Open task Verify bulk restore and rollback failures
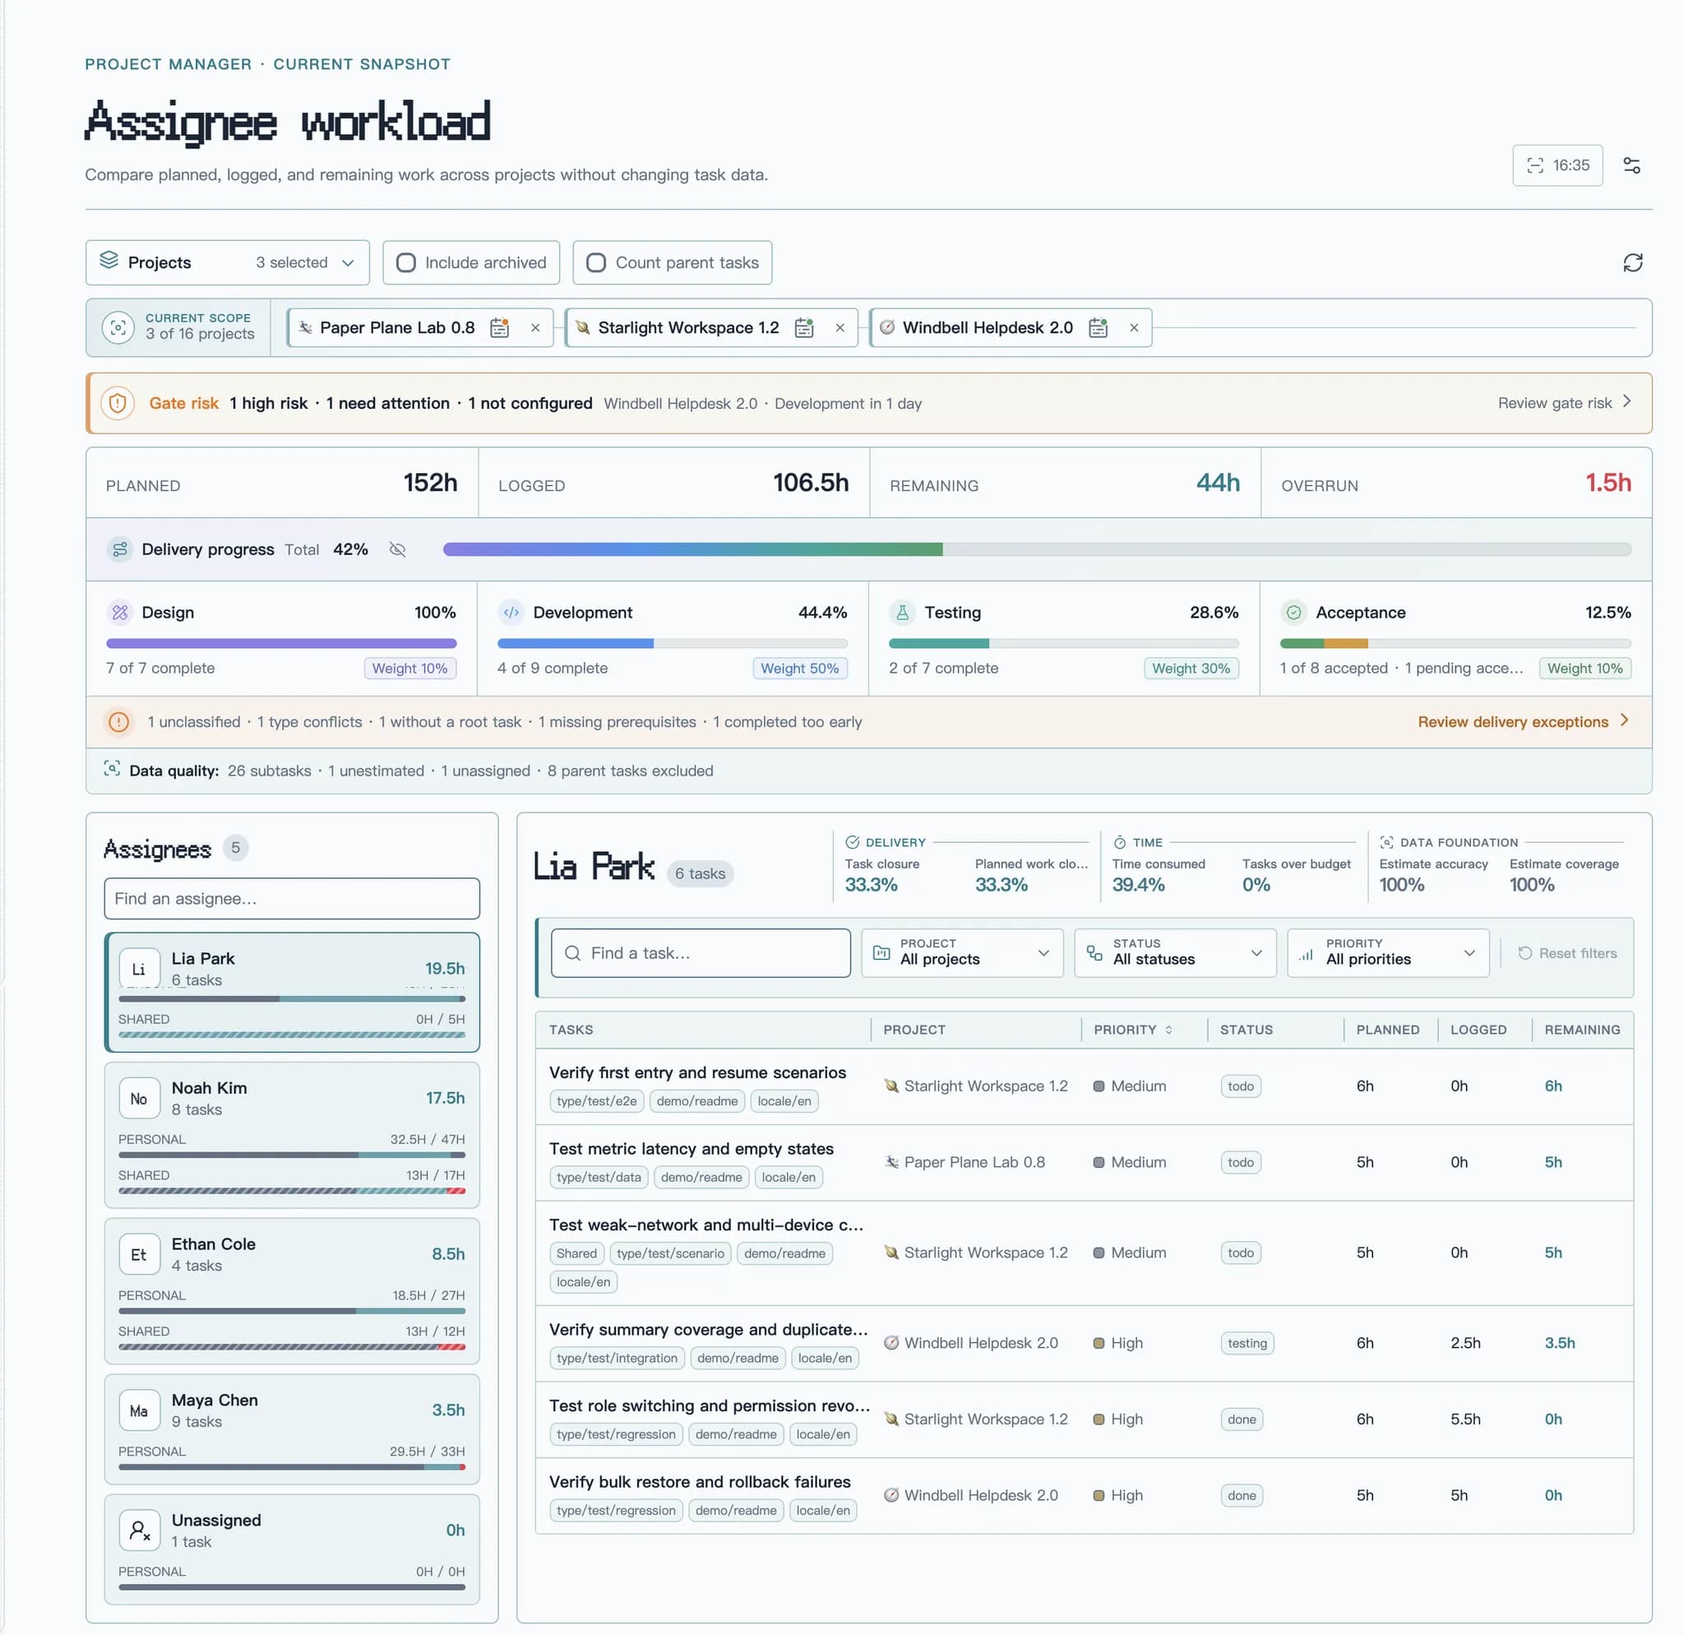 tap(700, 1481)
